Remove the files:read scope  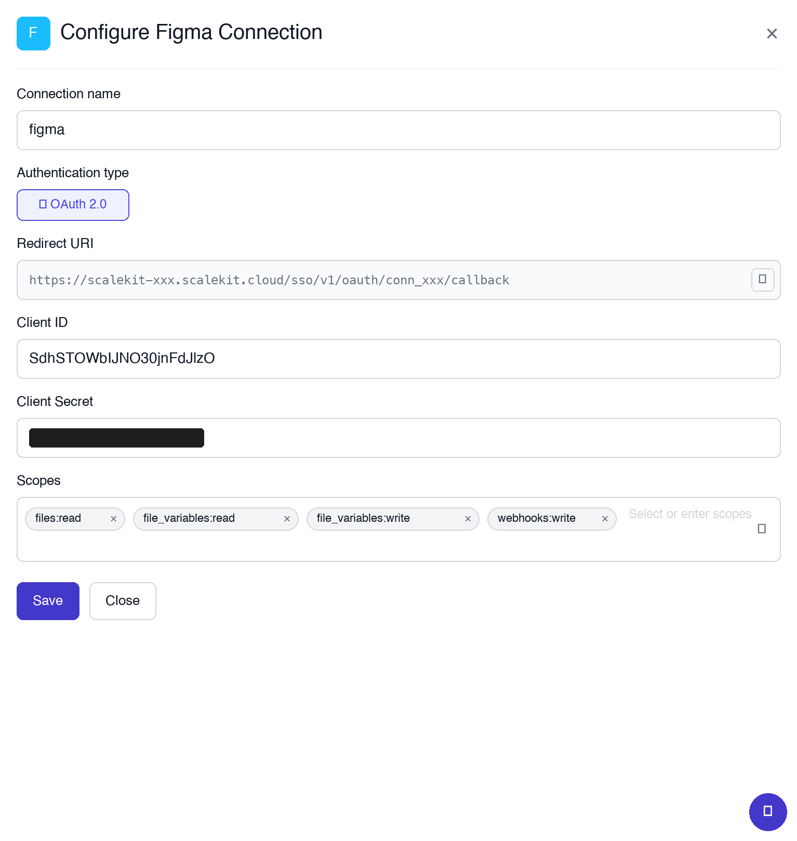click(113, 519)
